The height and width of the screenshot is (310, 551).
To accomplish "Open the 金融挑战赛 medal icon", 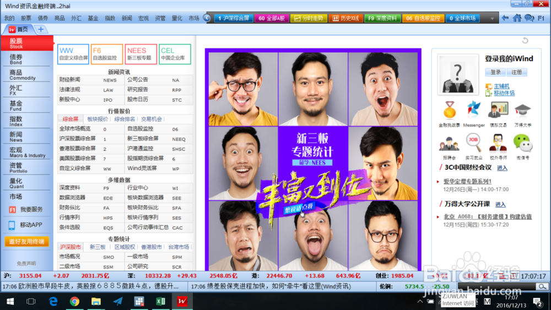I will pyautogui.click(x=449, y=110).
